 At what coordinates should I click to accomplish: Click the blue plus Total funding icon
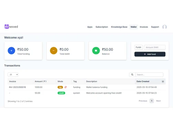[11, 51]
